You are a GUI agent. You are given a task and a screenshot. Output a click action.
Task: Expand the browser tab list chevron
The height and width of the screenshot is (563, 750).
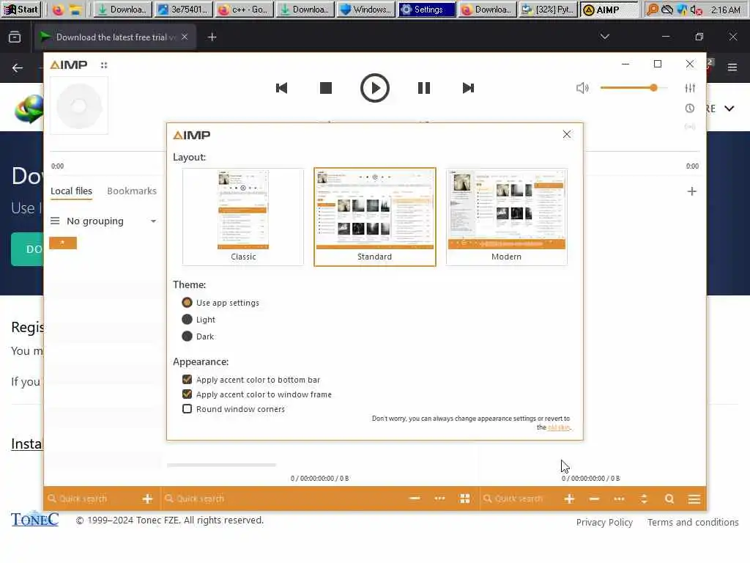coord(604,37)
